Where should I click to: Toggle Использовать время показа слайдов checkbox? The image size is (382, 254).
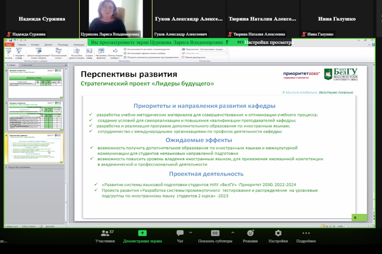[125, 53]
